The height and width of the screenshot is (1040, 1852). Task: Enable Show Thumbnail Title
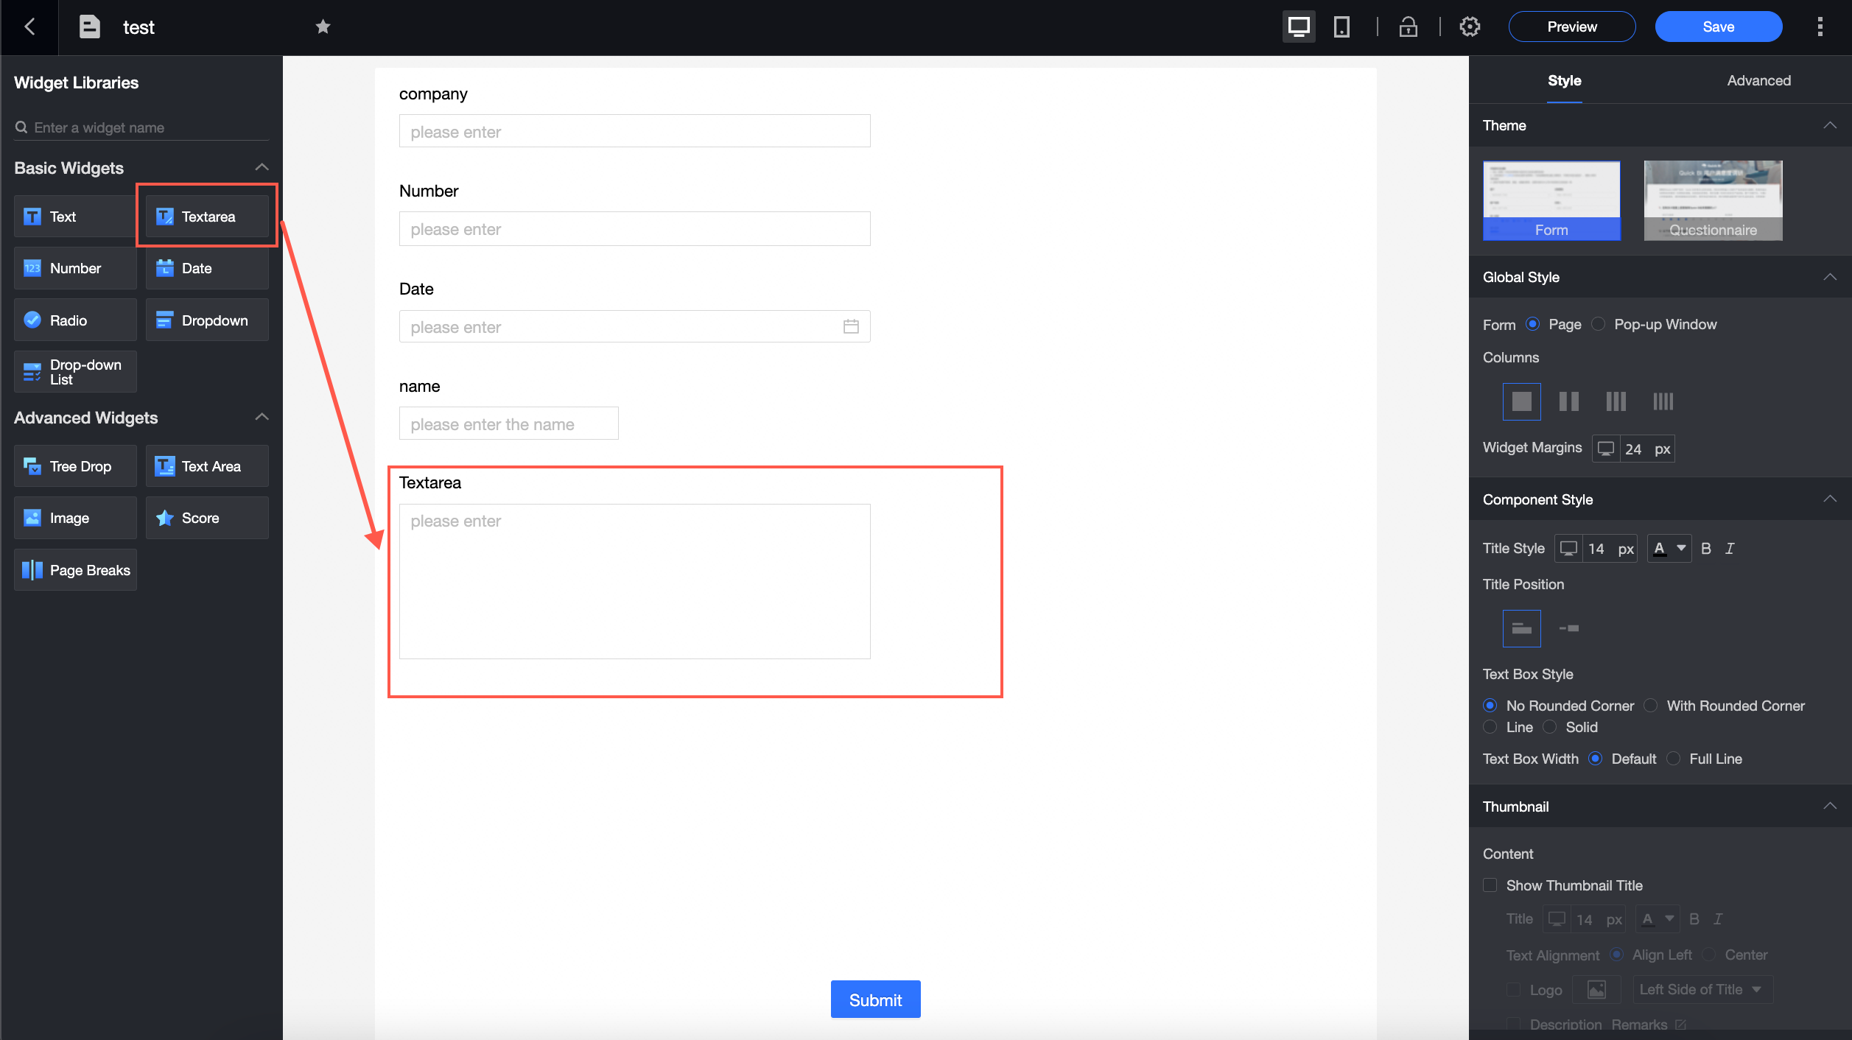pyautogui.click(x=1490, y=885)
